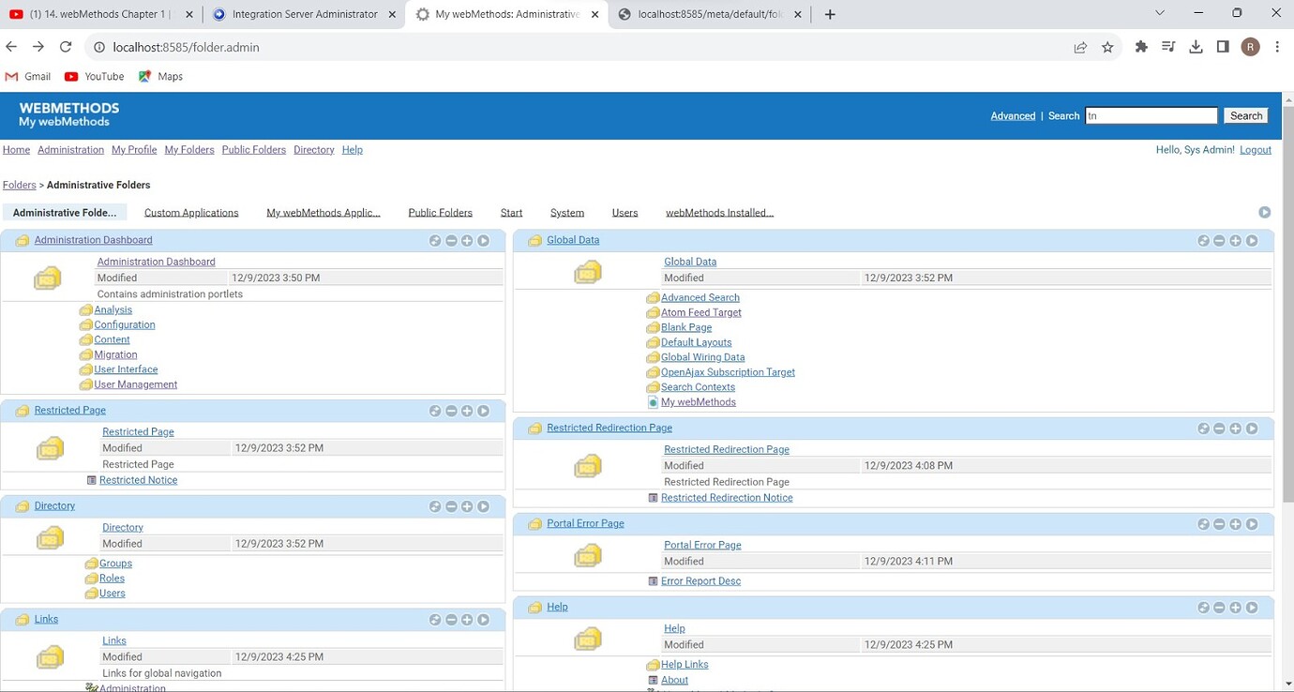Screen dimensions: 1294x692
Task: Refresh the Portal Error Page portlet
Action: [1203, 524]
